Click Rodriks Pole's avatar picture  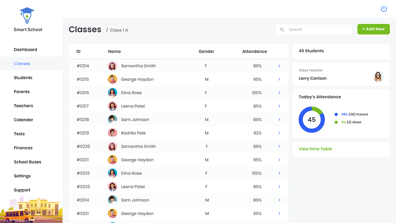pyautogui.click(x=112, y=133)
